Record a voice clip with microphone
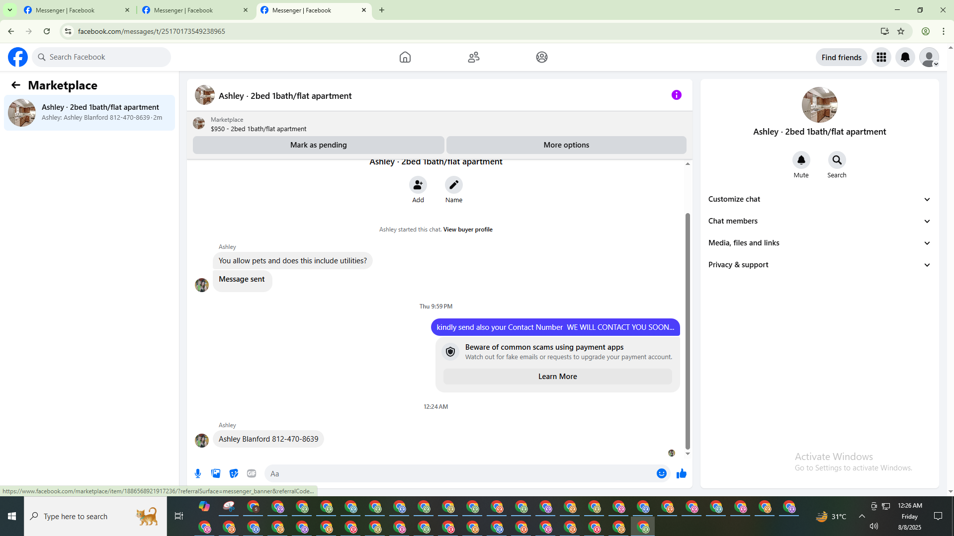Image resolution: width=954 pixels, height=536 pixels. pos(198,473)
